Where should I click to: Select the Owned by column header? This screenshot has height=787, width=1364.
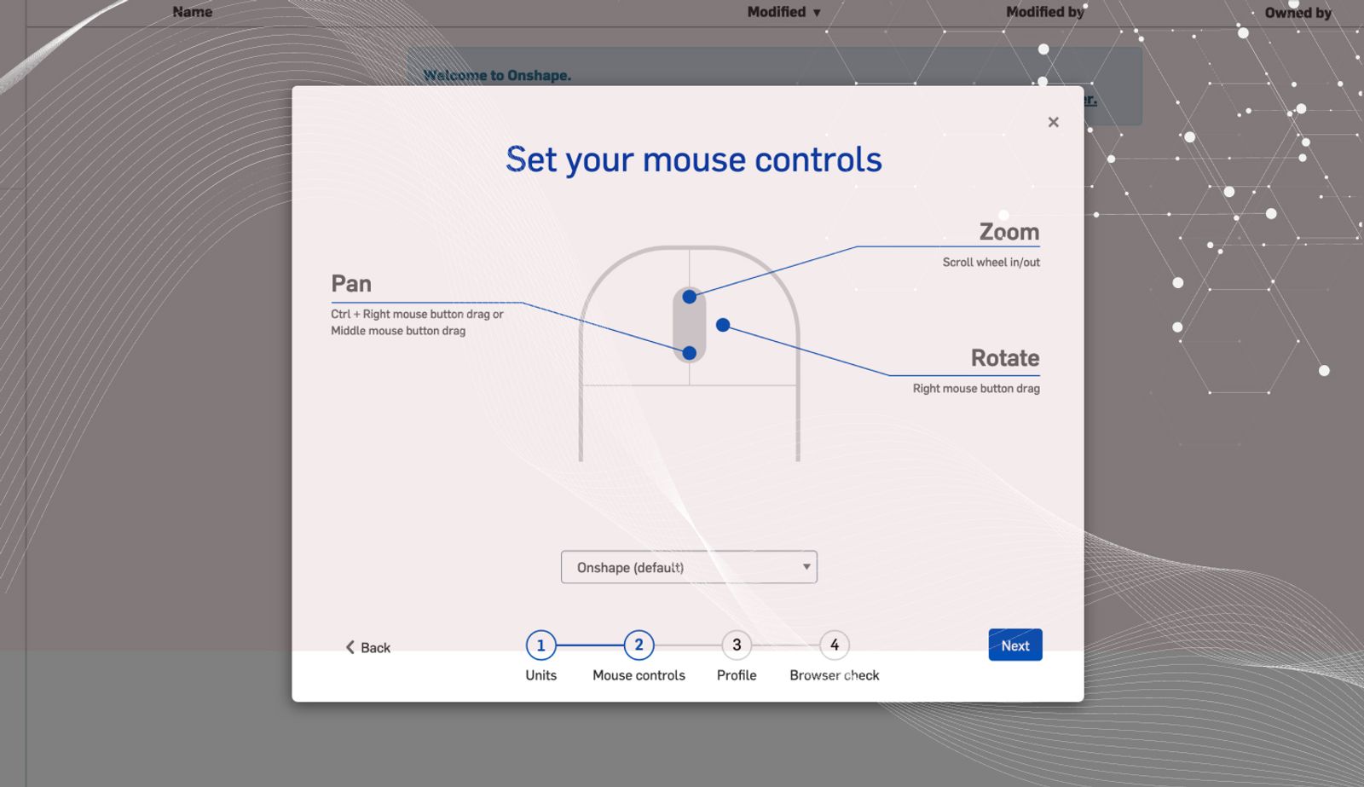click(1298, 13)
